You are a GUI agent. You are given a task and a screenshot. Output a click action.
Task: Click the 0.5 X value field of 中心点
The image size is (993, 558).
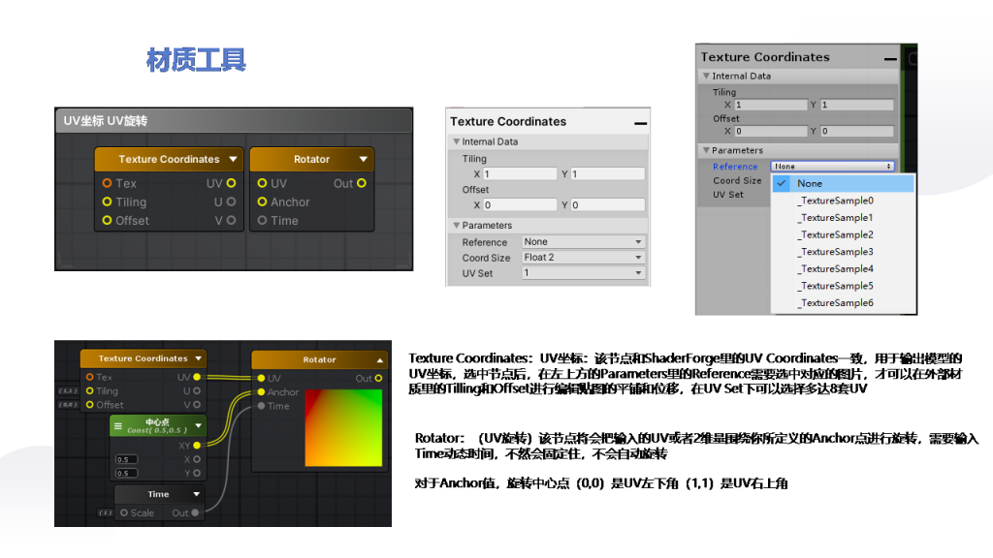click(126, 459)
